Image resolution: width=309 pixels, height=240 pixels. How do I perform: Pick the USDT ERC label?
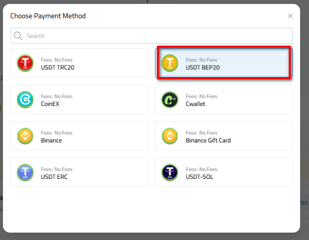pyautogui.click(x=54, y=177)
